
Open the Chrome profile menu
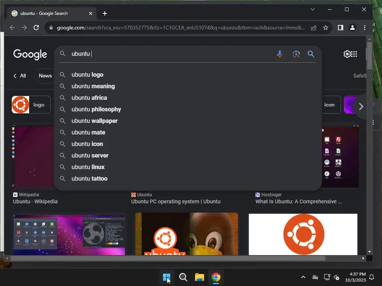coord(352,28)
